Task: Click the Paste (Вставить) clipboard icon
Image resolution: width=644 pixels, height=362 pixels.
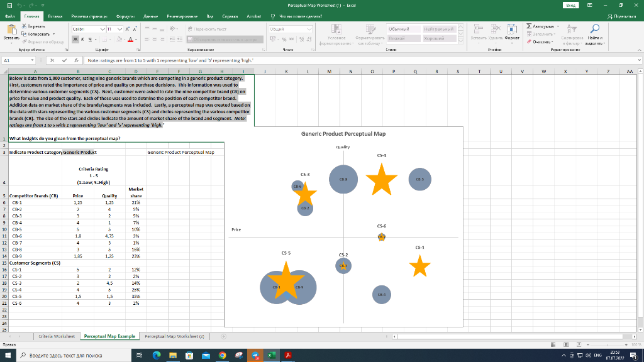Action: tap(11, 30)
